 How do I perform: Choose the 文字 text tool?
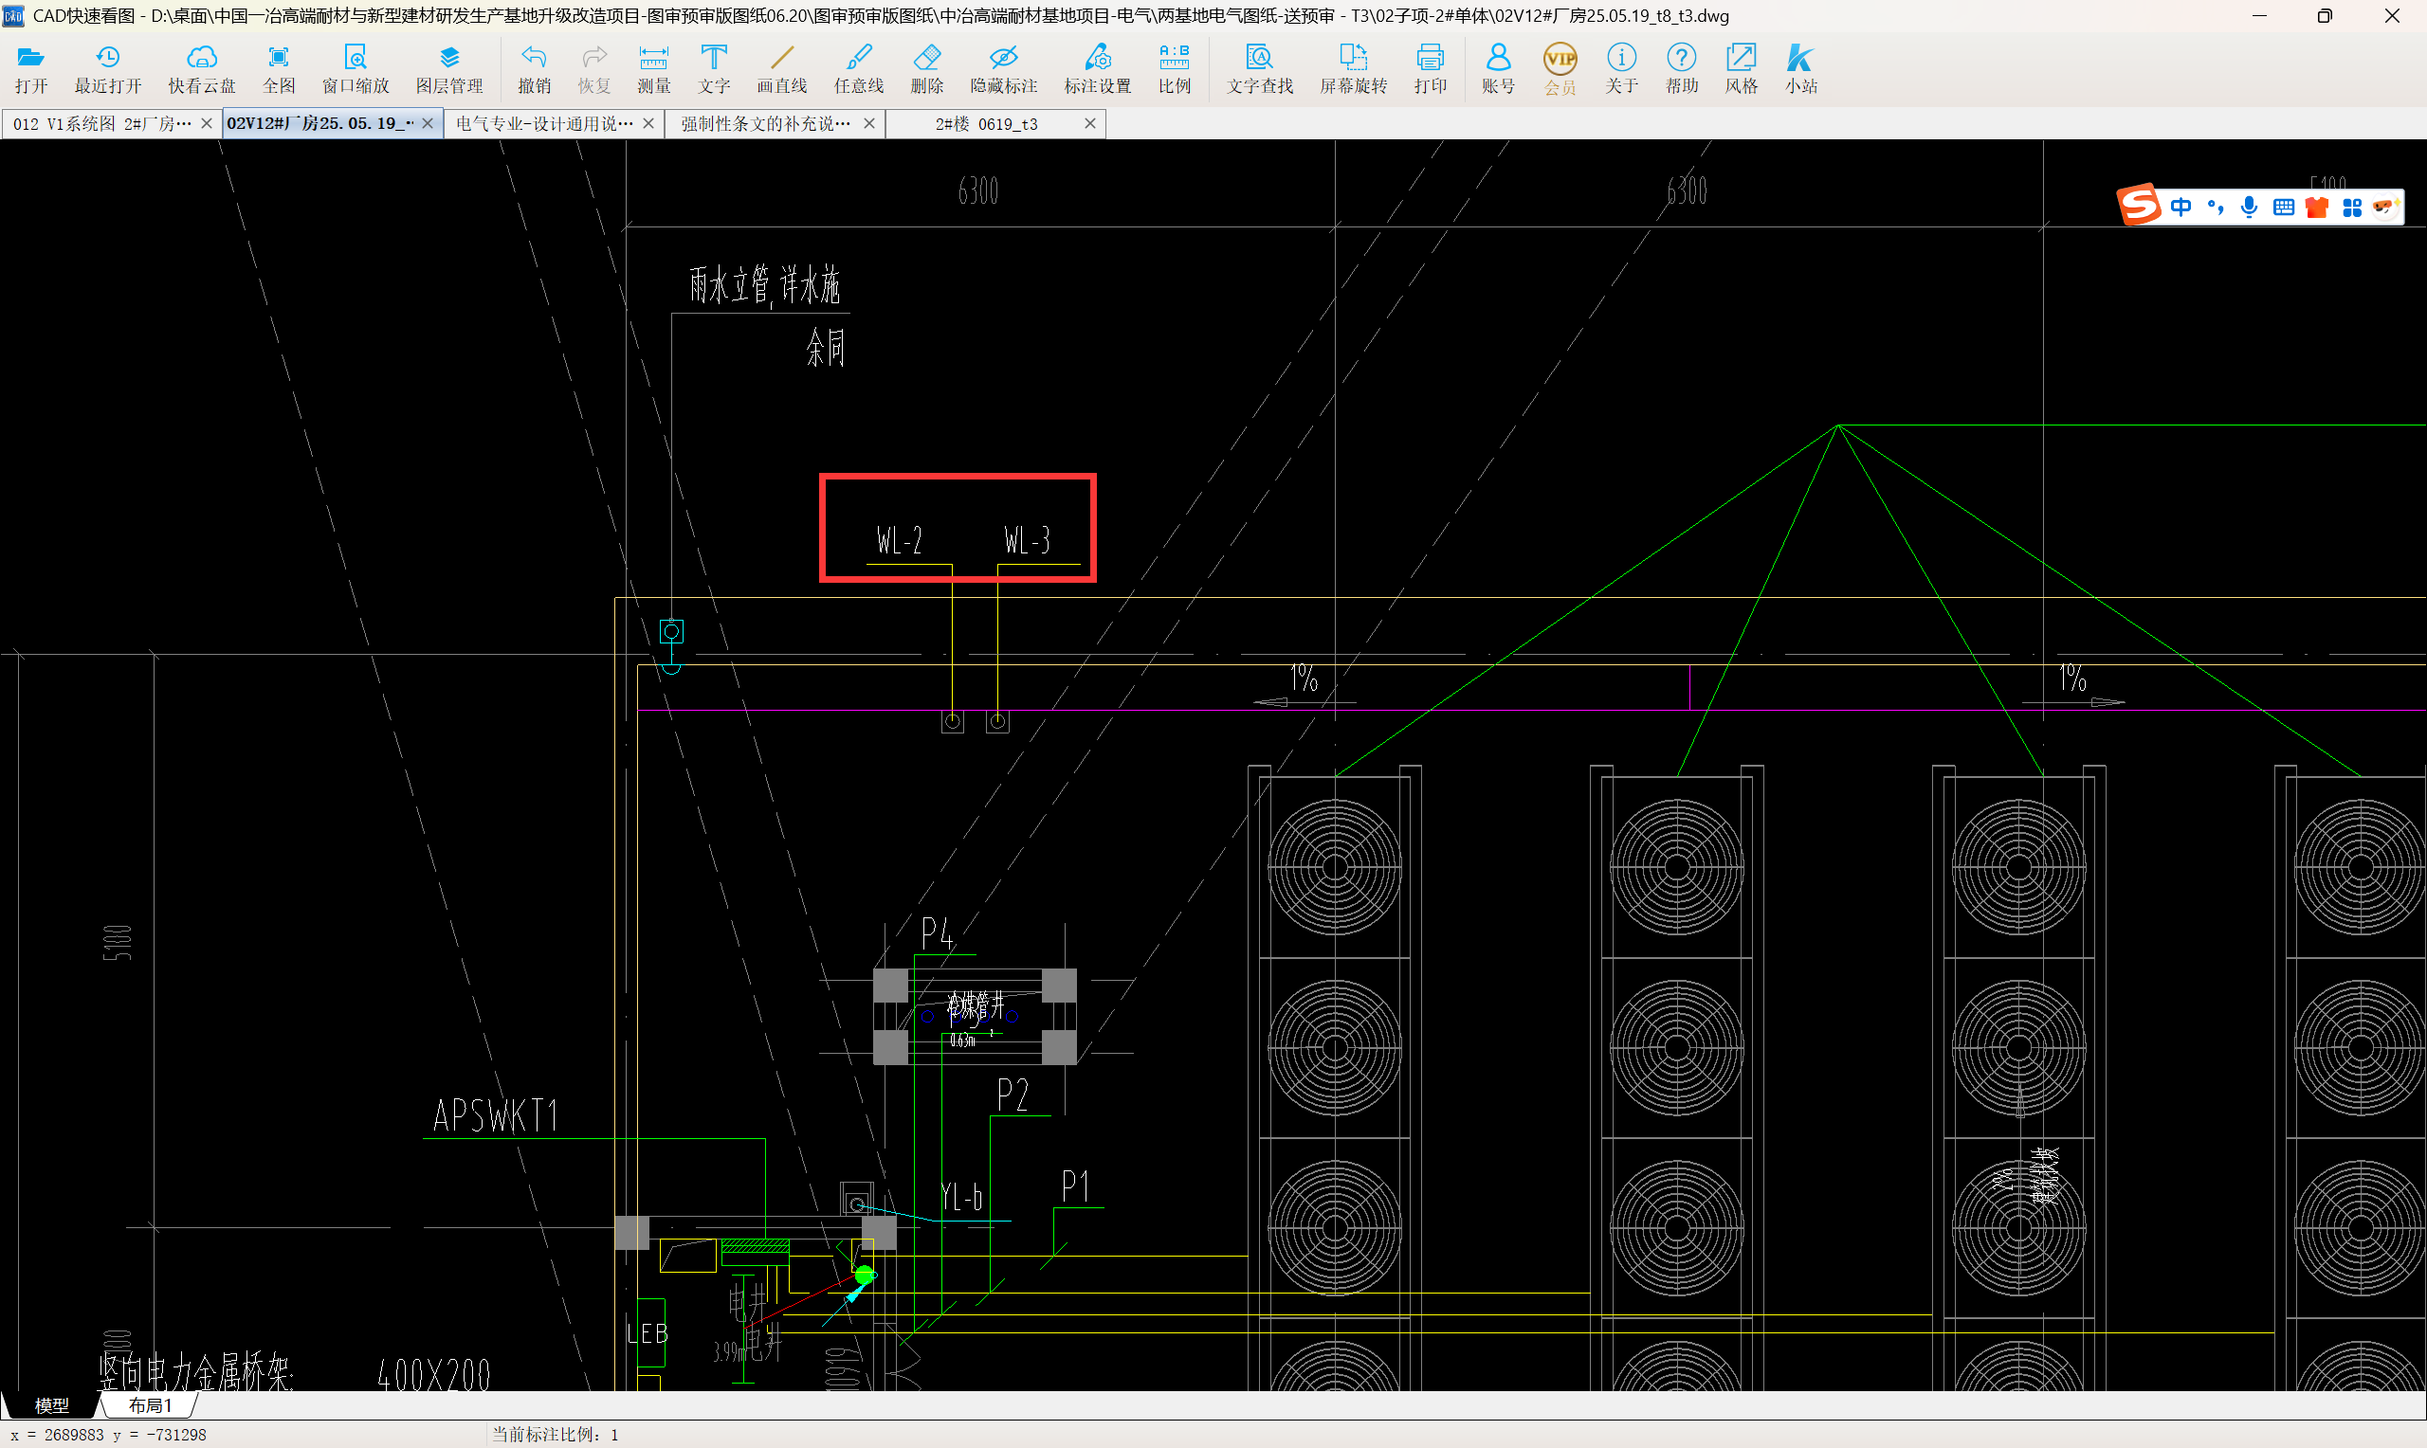click(x=713, y=68)
